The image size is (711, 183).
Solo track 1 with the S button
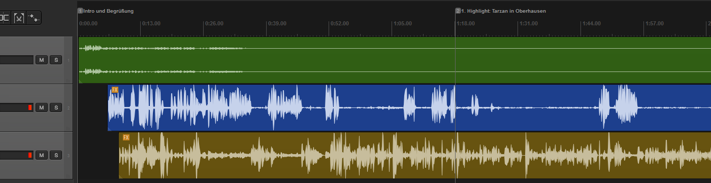[55, 60]
